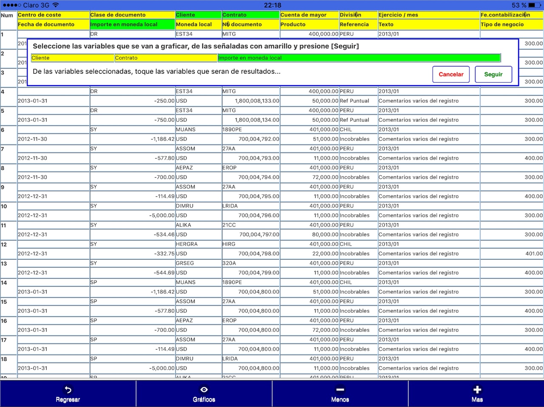Click the 22,000.00 product value in row 12
This screenshot has height=407, width=544.
point(326,254)
